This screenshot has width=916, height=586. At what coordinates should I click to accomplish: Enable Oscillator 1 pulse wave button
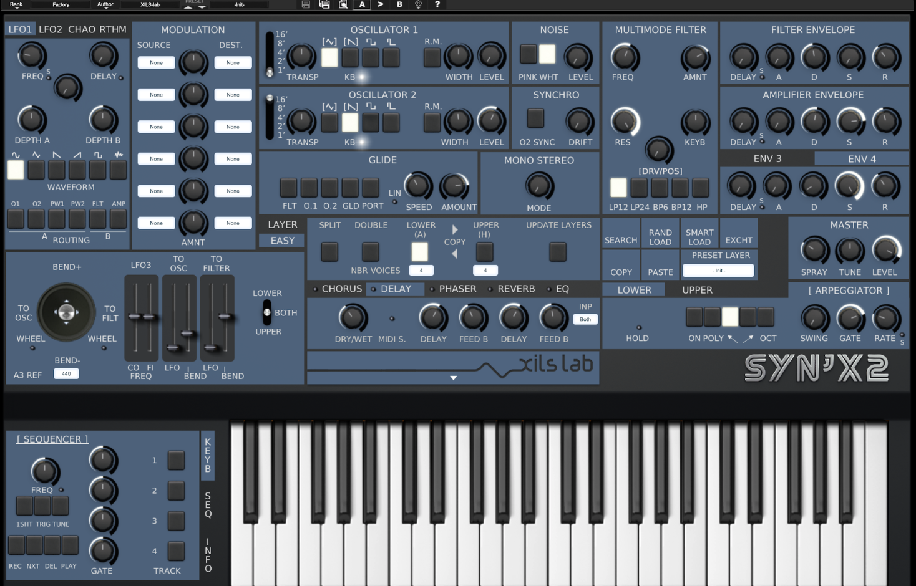point(391,57)
